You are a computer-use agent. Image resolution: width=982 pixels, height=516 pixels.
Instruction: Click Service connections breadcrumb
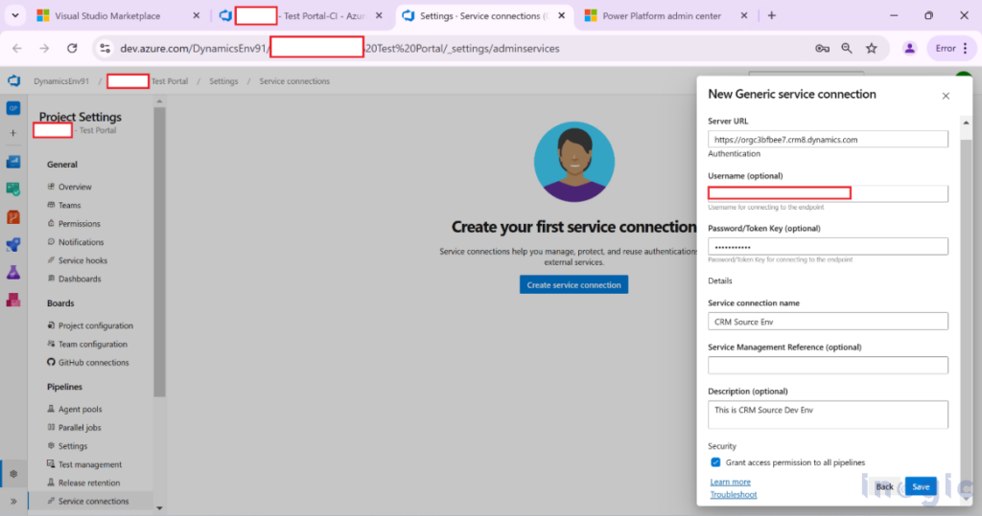tap(294, 81)
